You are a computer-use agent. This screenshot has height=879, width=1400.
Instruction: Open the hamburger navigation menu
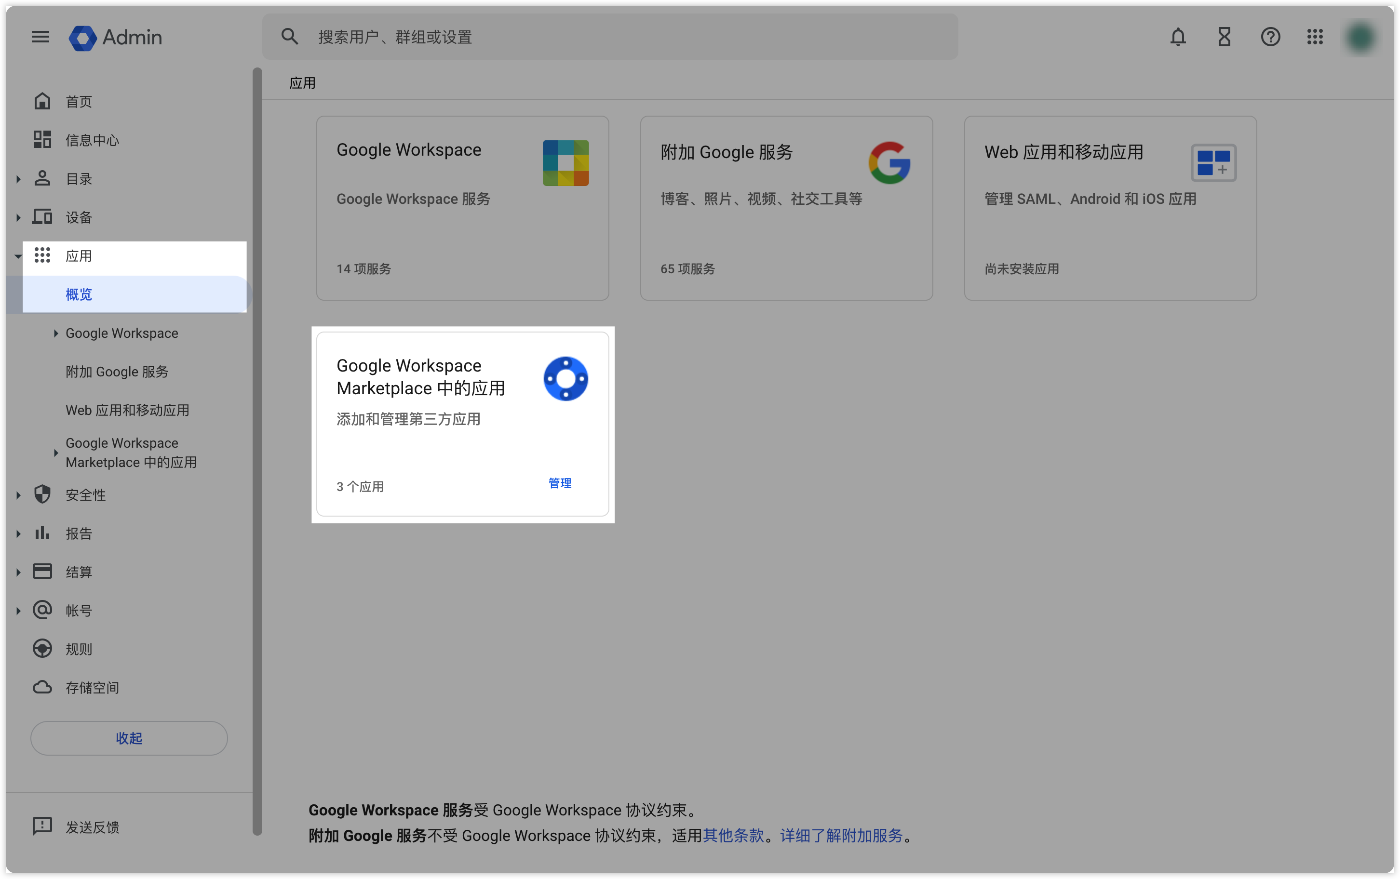[40, 37]
